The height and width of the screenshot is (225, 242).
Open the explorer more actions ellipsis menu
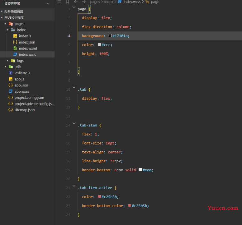(x=47, y=3)
